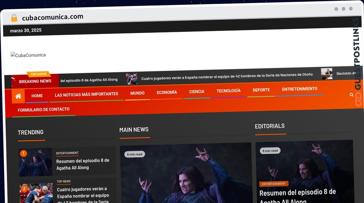This screenshot has height=203, width=364.
Task: Click the MAIN NEWS section heading
Action: [x=134, y=130]
